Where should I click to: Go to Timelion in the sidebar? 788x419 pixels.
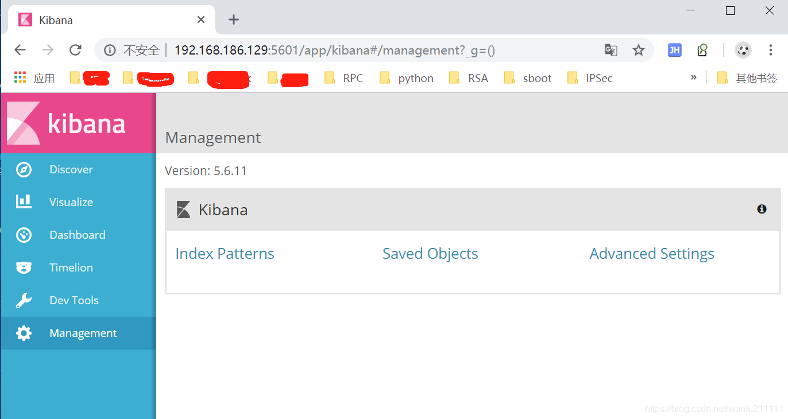(x=78, y=267)
